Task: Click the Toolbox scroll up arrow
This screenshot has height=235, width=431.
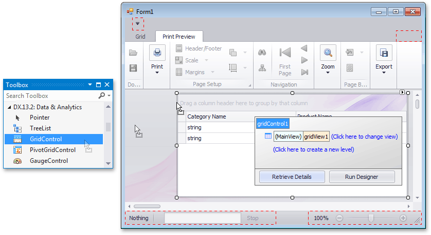Action: pos(109,107)
